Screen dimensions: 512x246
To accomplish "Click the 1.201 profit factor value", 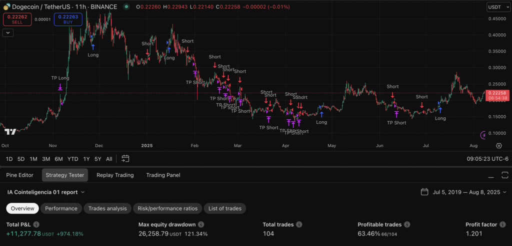I will coord(474,234).
